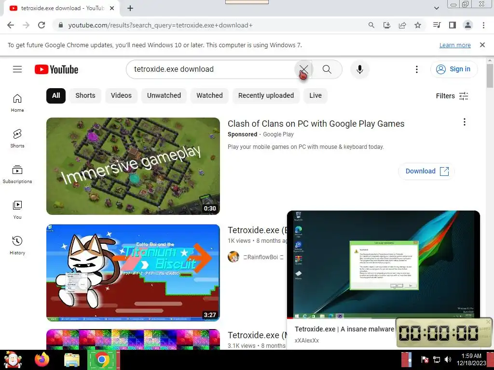Switch to Chrome in the taskbar
The height and width of the screenshot is (370, 494).
102,359
